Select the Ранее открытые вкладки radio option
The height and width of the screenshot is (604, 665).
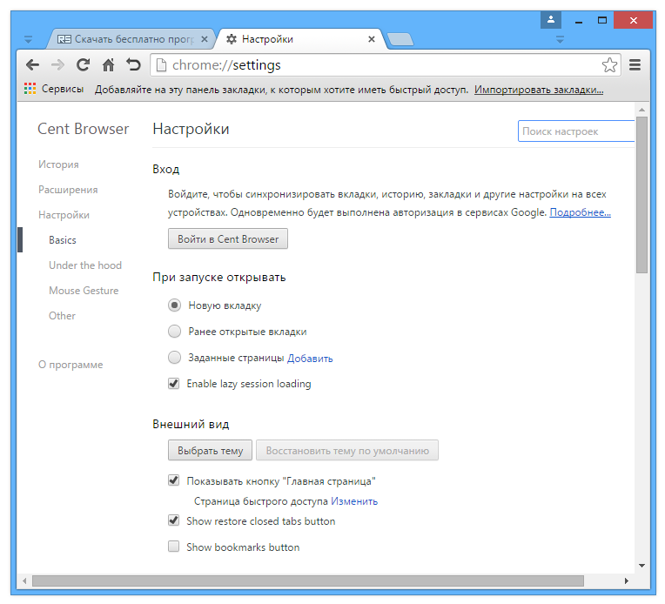[174, 332]
